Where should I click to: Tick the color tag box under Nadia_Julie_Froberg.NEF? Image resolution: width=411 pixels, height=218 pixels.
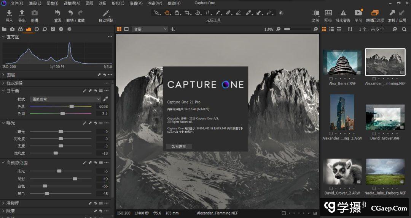[x=373, y=188]
